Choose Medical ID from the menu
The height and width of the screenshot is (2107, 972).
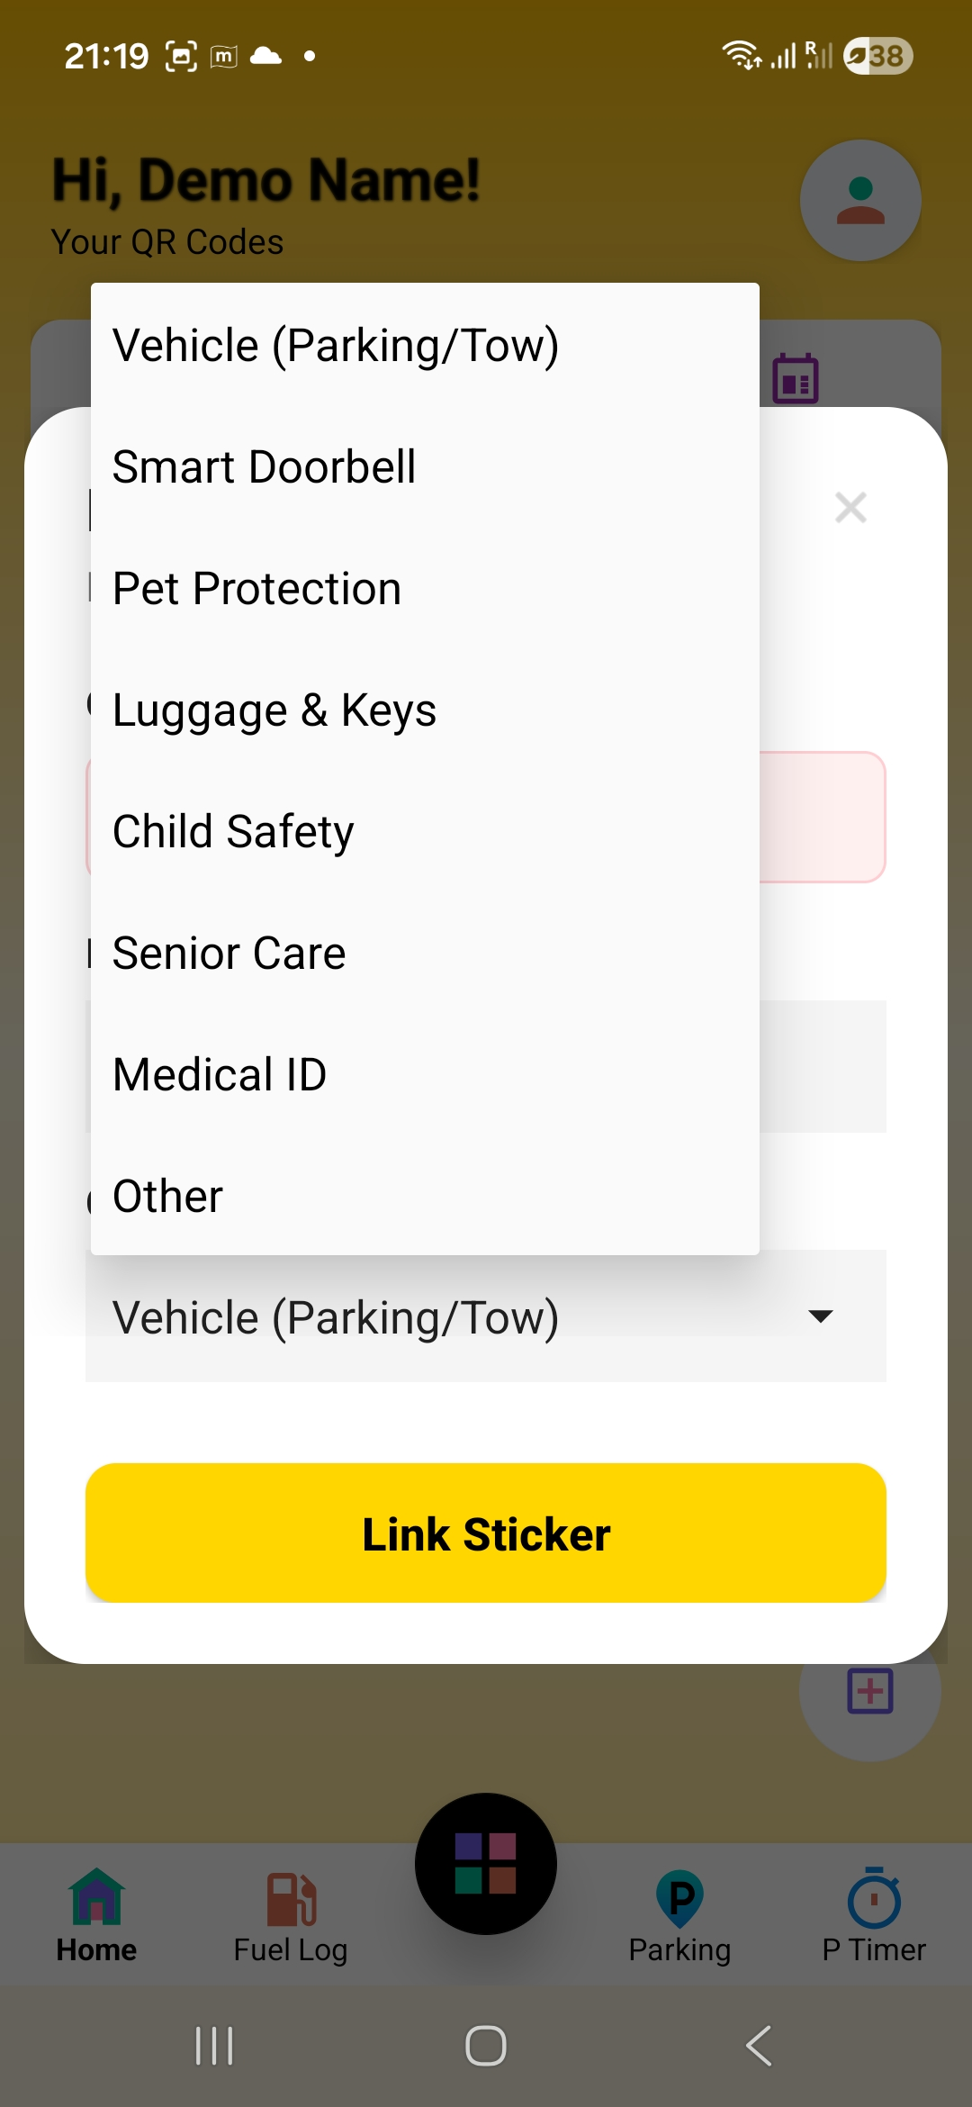point(219,1073)
